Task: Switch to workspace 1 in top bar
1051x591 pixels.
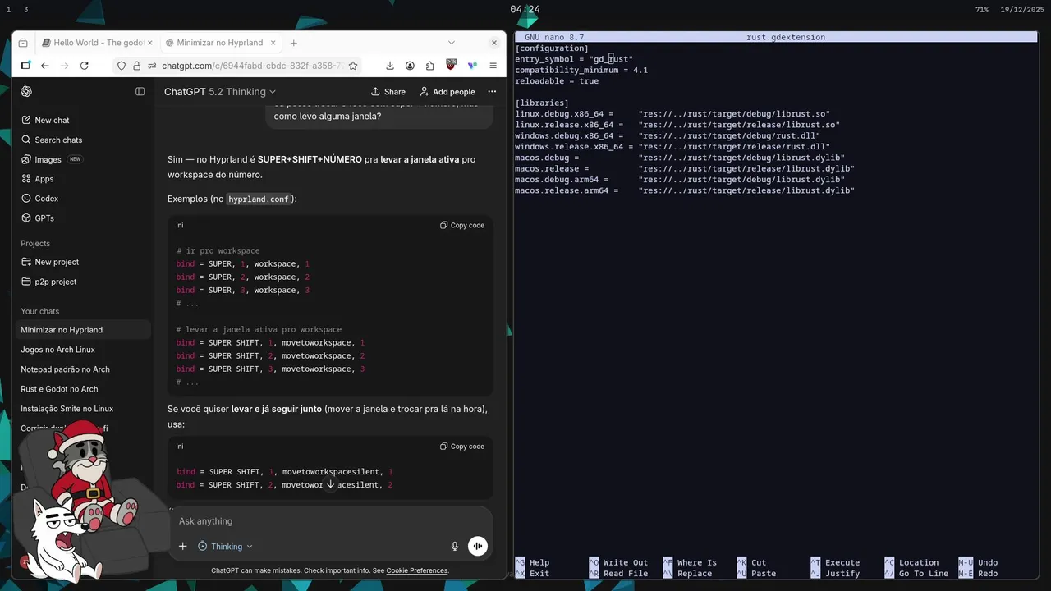Action: coord(9,10)
